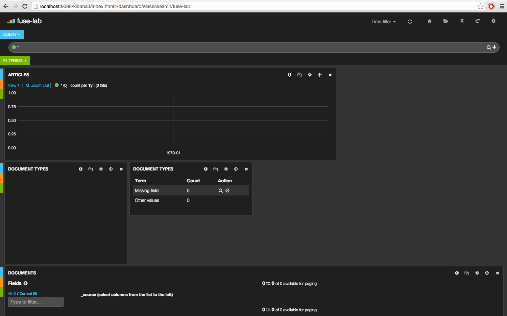507x316 pixels.
Task: Collapse the Fields list arrow
Action: 25,283
